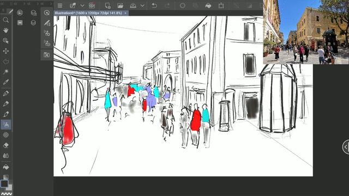Open the crossed-box palette icon

(47, 54)
